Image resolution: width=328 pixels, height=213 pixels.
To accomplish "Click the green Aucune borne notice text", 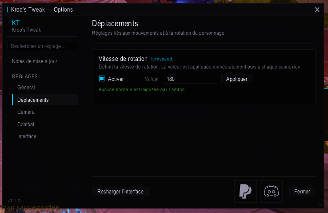I will 142,89.
